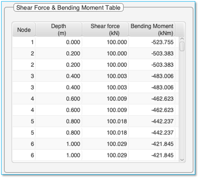Click the Node column header
The width and height of the screenshot is (199, 178).
[x=24, y=30]
